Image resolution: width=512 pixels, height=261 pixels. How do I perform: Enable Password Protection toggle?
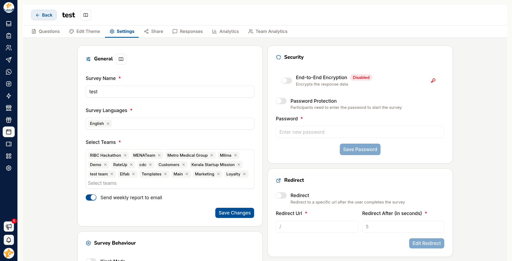[x=281, y=101]
